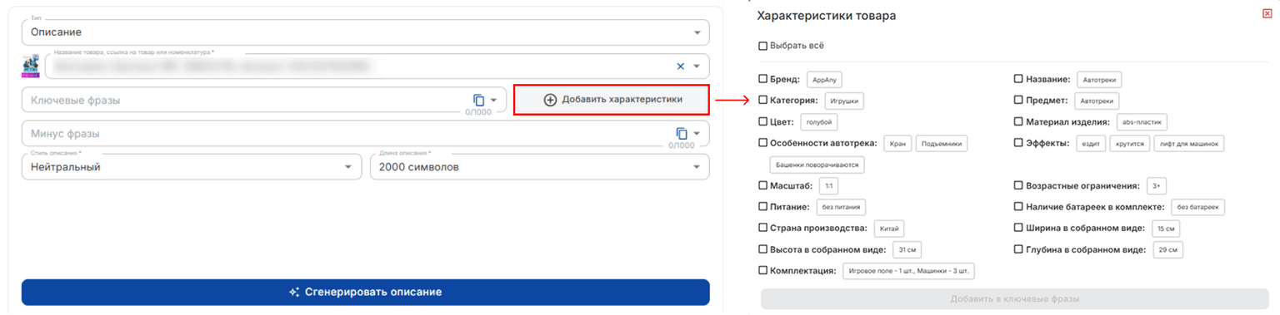1280x315 pixels.
Task: Check the Страна производства checkbox
Action: tap(763, 228)
